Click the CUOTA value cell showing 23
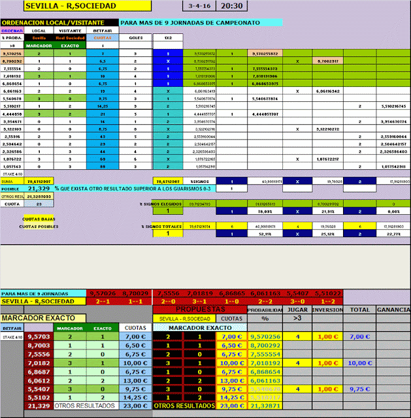 click(39, 204)
